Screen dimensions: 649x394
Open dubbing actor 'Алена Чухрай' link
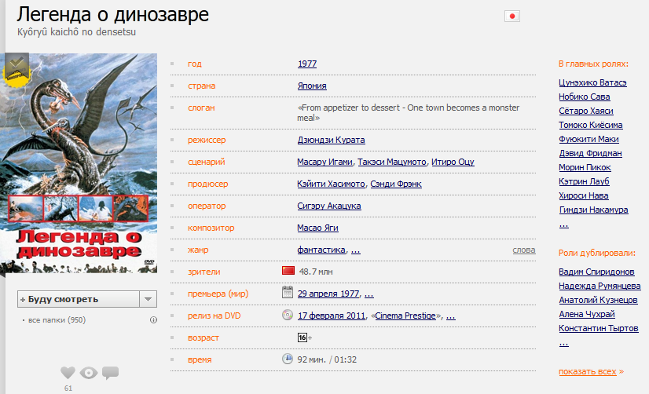(587, 314)
